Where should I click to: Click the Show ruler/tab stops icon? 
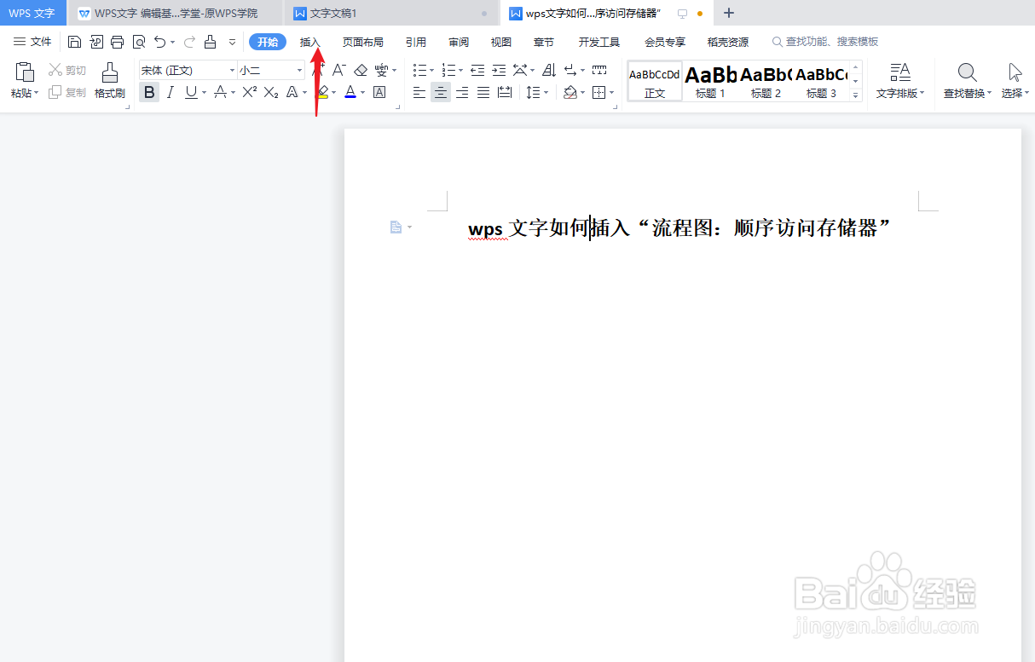[x=599, y=70]
